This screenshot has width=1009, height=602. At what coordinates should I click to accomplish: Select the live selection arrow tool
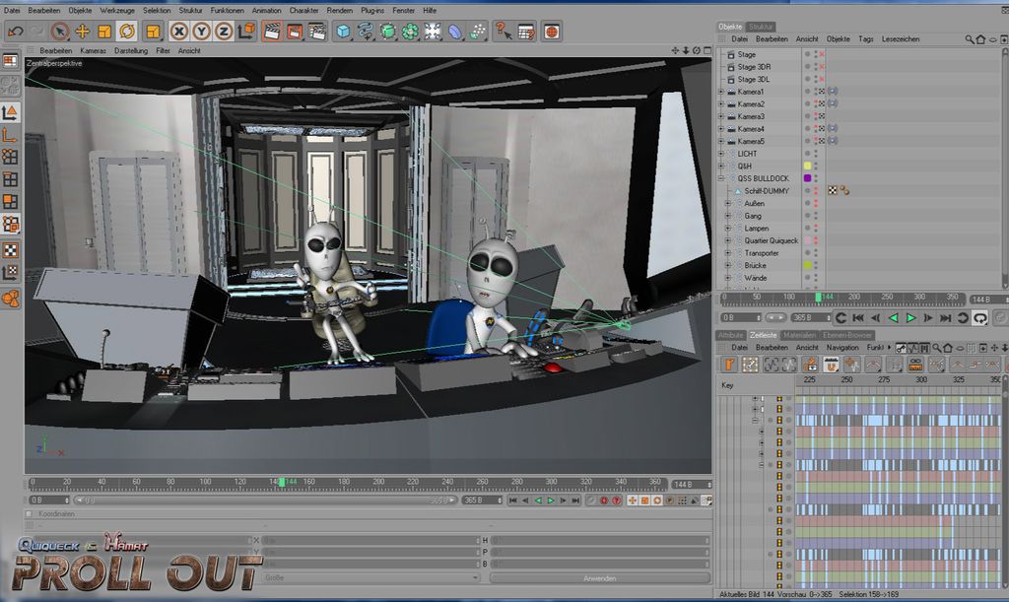click(59, 32)
